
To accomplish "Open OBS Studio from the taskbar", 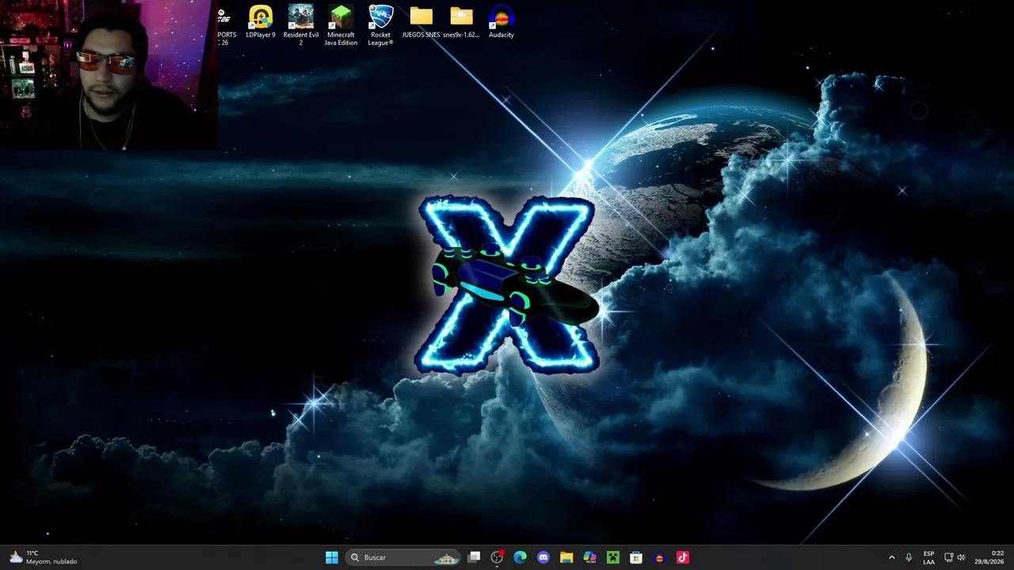I will click(x=497, y=557).
